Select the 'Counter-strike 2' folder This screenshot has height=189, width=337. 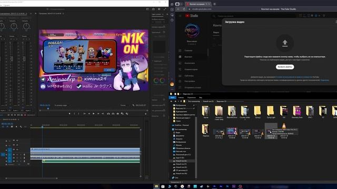[x=244, y=113]
